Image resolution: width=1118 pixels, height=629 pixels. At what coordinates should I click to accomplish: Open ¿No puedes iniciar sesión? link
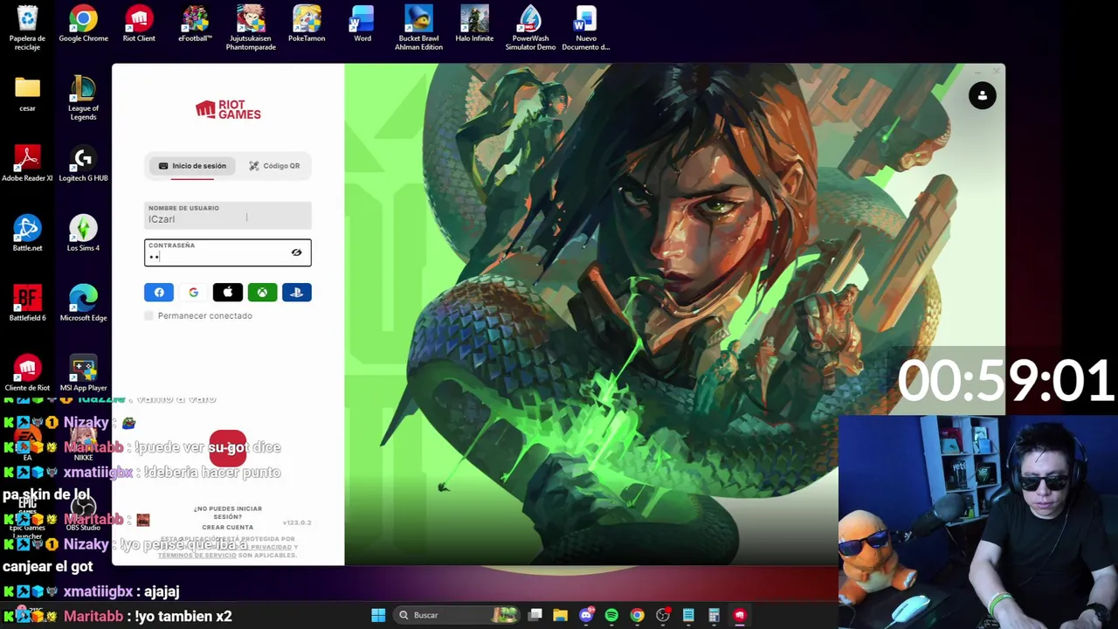pos(228,513)
